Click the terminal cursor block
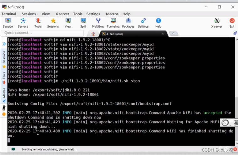 pos(9,140)
